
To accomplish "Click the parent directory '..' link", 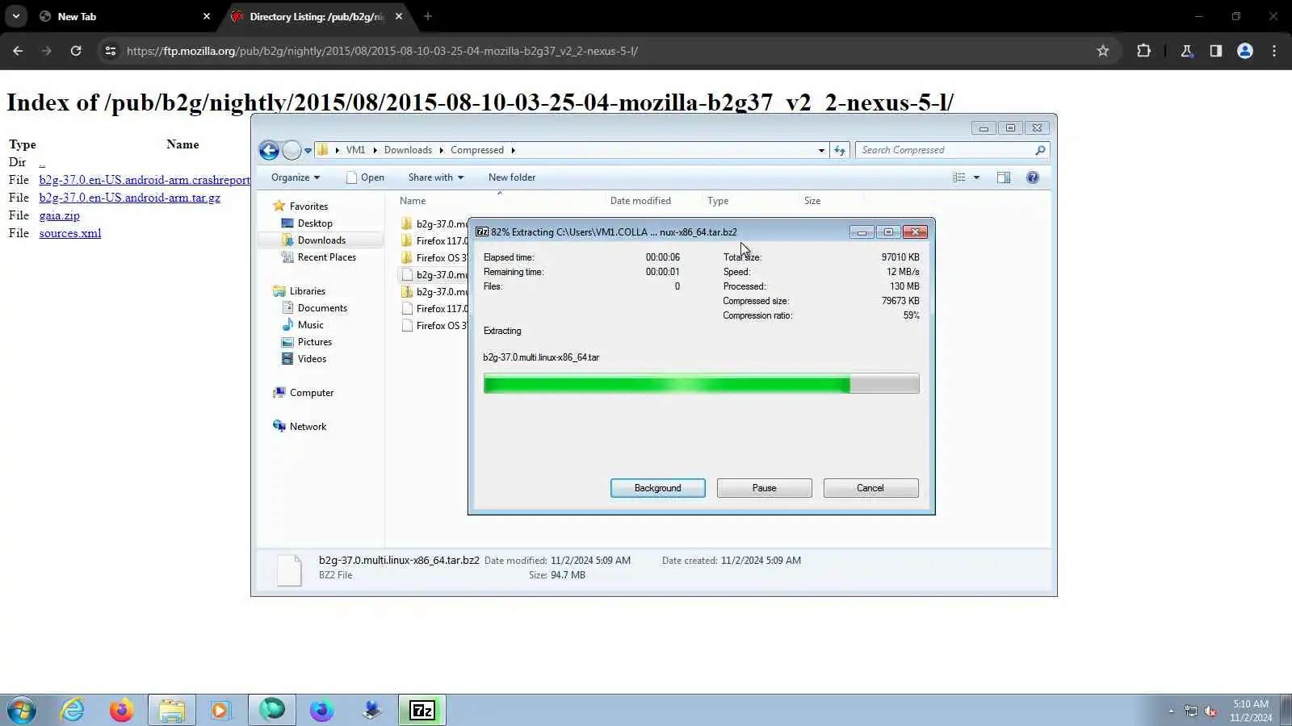I will [42, 162].
